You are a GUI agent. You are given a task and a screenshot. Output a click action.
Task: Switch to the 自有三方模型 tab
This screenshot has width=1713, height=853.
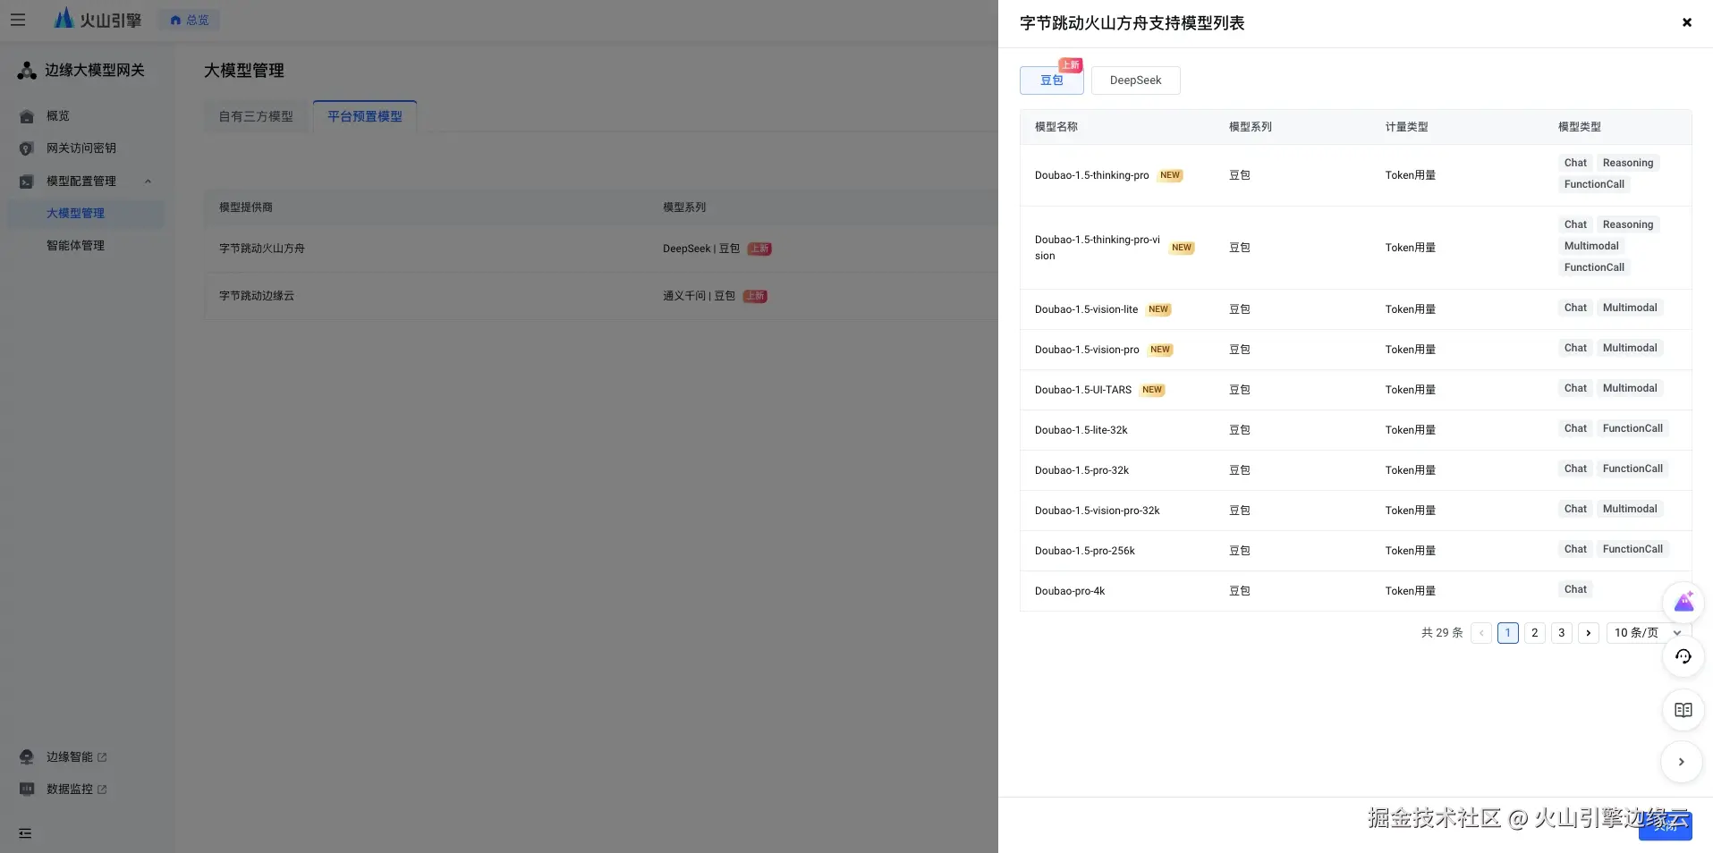[257, 116]
